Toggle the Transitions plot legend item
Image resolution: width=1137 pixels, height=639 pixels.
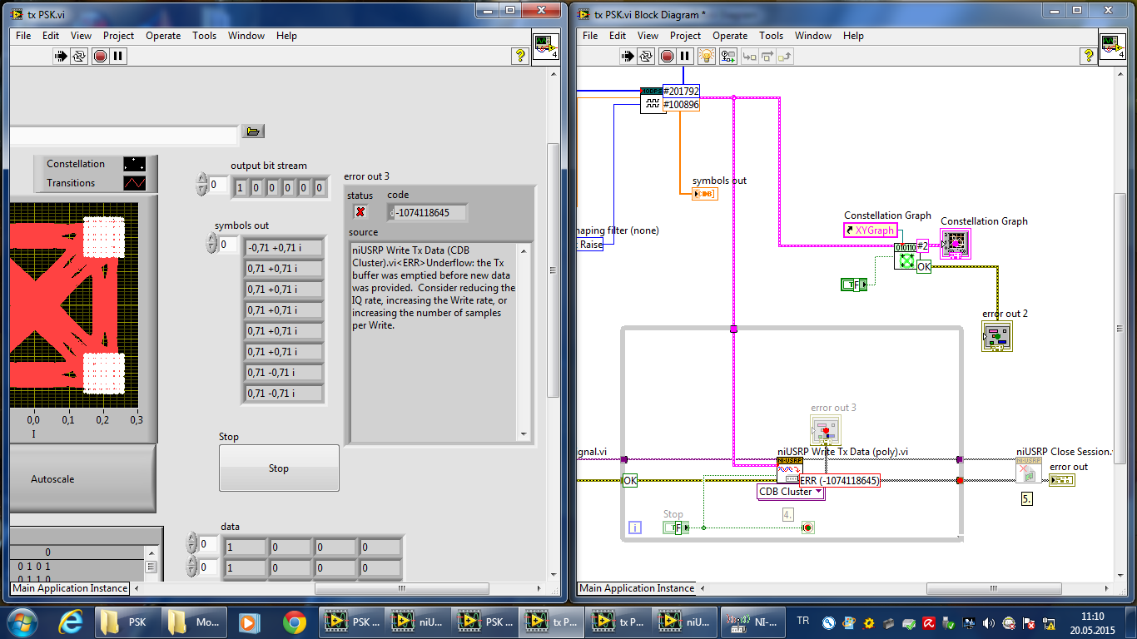96,183
